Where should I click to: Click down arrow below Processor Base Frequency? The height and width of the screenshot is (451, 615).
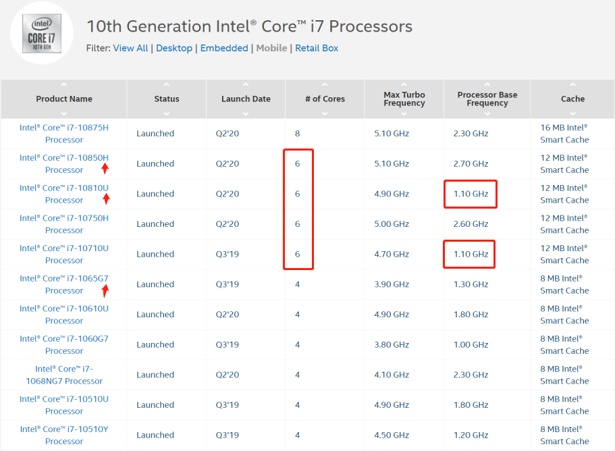tap(487, 113)
